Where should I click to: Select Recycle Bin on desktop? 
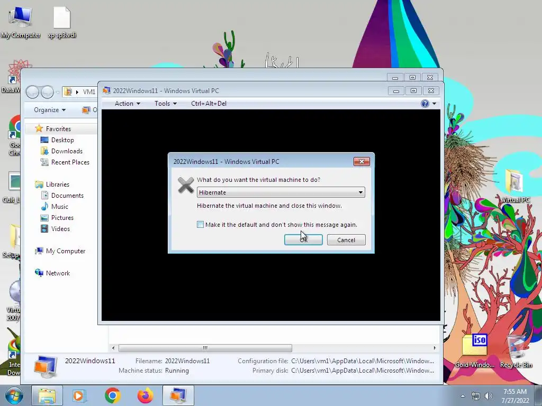tap(516, 351)
